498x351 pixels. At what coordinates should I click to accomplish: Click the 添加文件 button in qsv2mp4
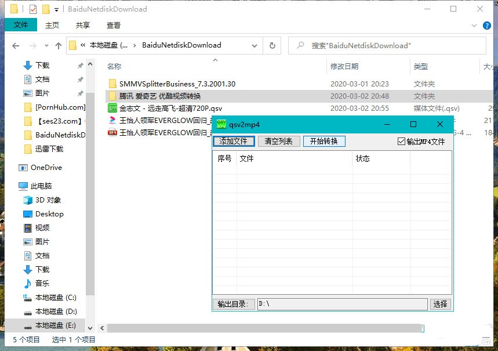tap(234, 141)
